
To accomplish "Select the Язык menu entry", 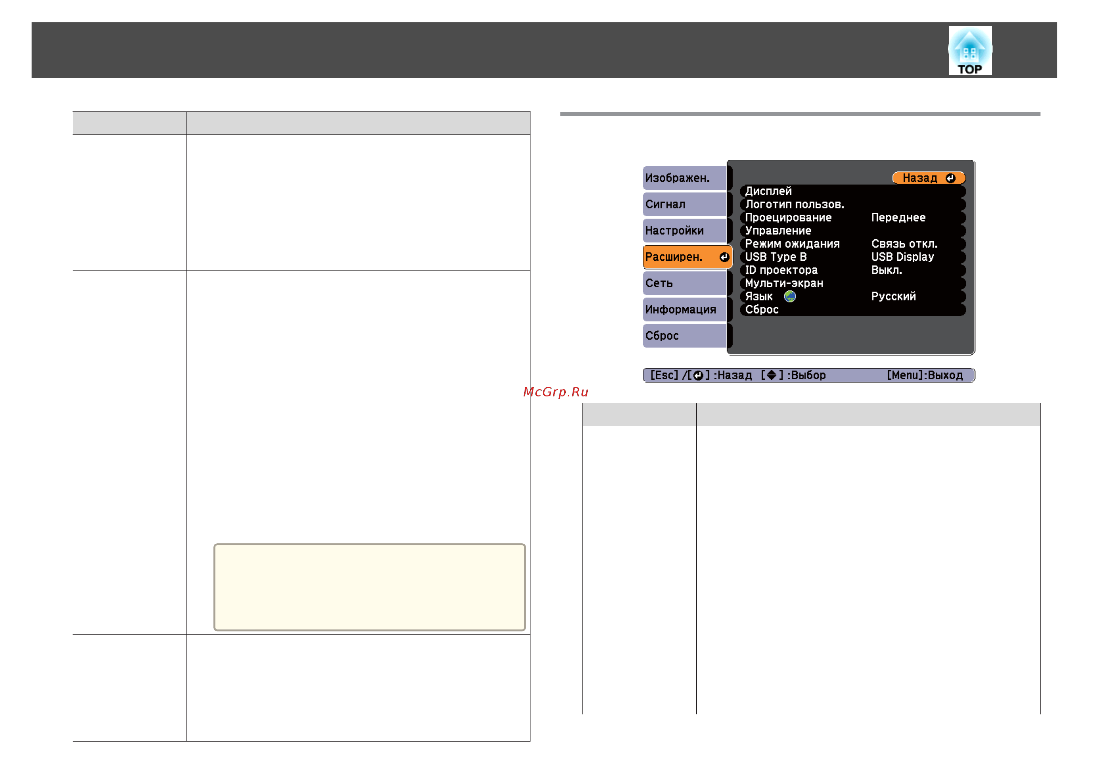I will click(853, 296).
